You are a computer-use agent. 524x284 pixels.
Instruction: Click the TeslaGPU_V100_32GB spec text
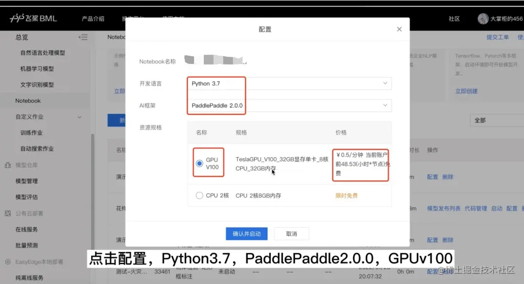(282, 164)
